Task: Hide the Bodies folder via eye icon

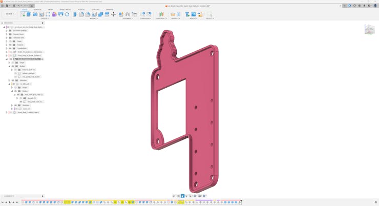Action: pyautogui.click(x=13, y=66)
